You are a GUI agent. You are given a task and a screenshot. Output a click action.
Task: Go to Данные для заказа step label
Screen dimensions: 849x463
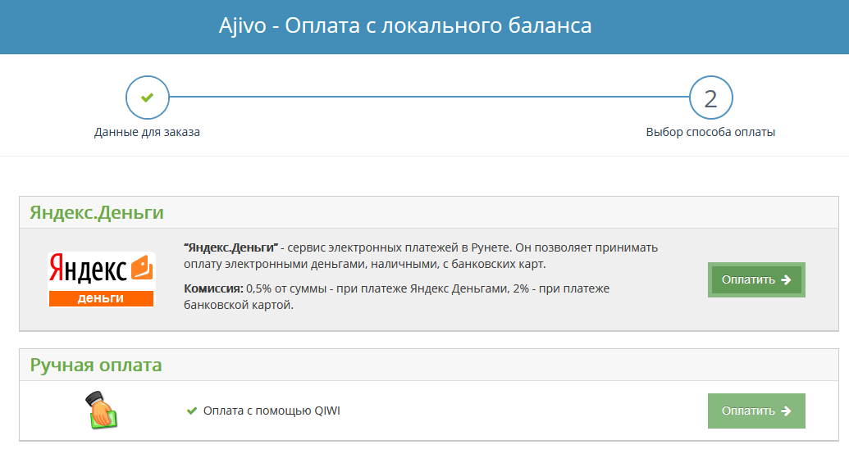(x=148, y=132)
